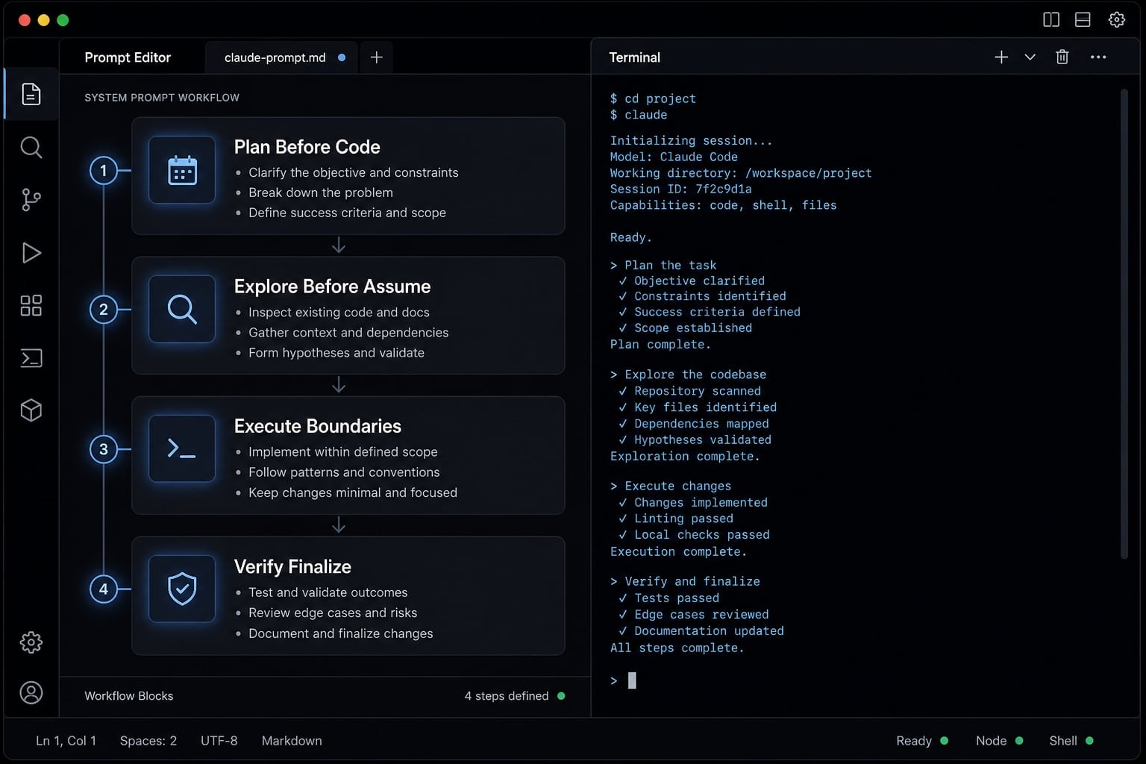Click the $ cd project command line
The width and height of the screenshot is (1146, 764).
pos(653,98)
